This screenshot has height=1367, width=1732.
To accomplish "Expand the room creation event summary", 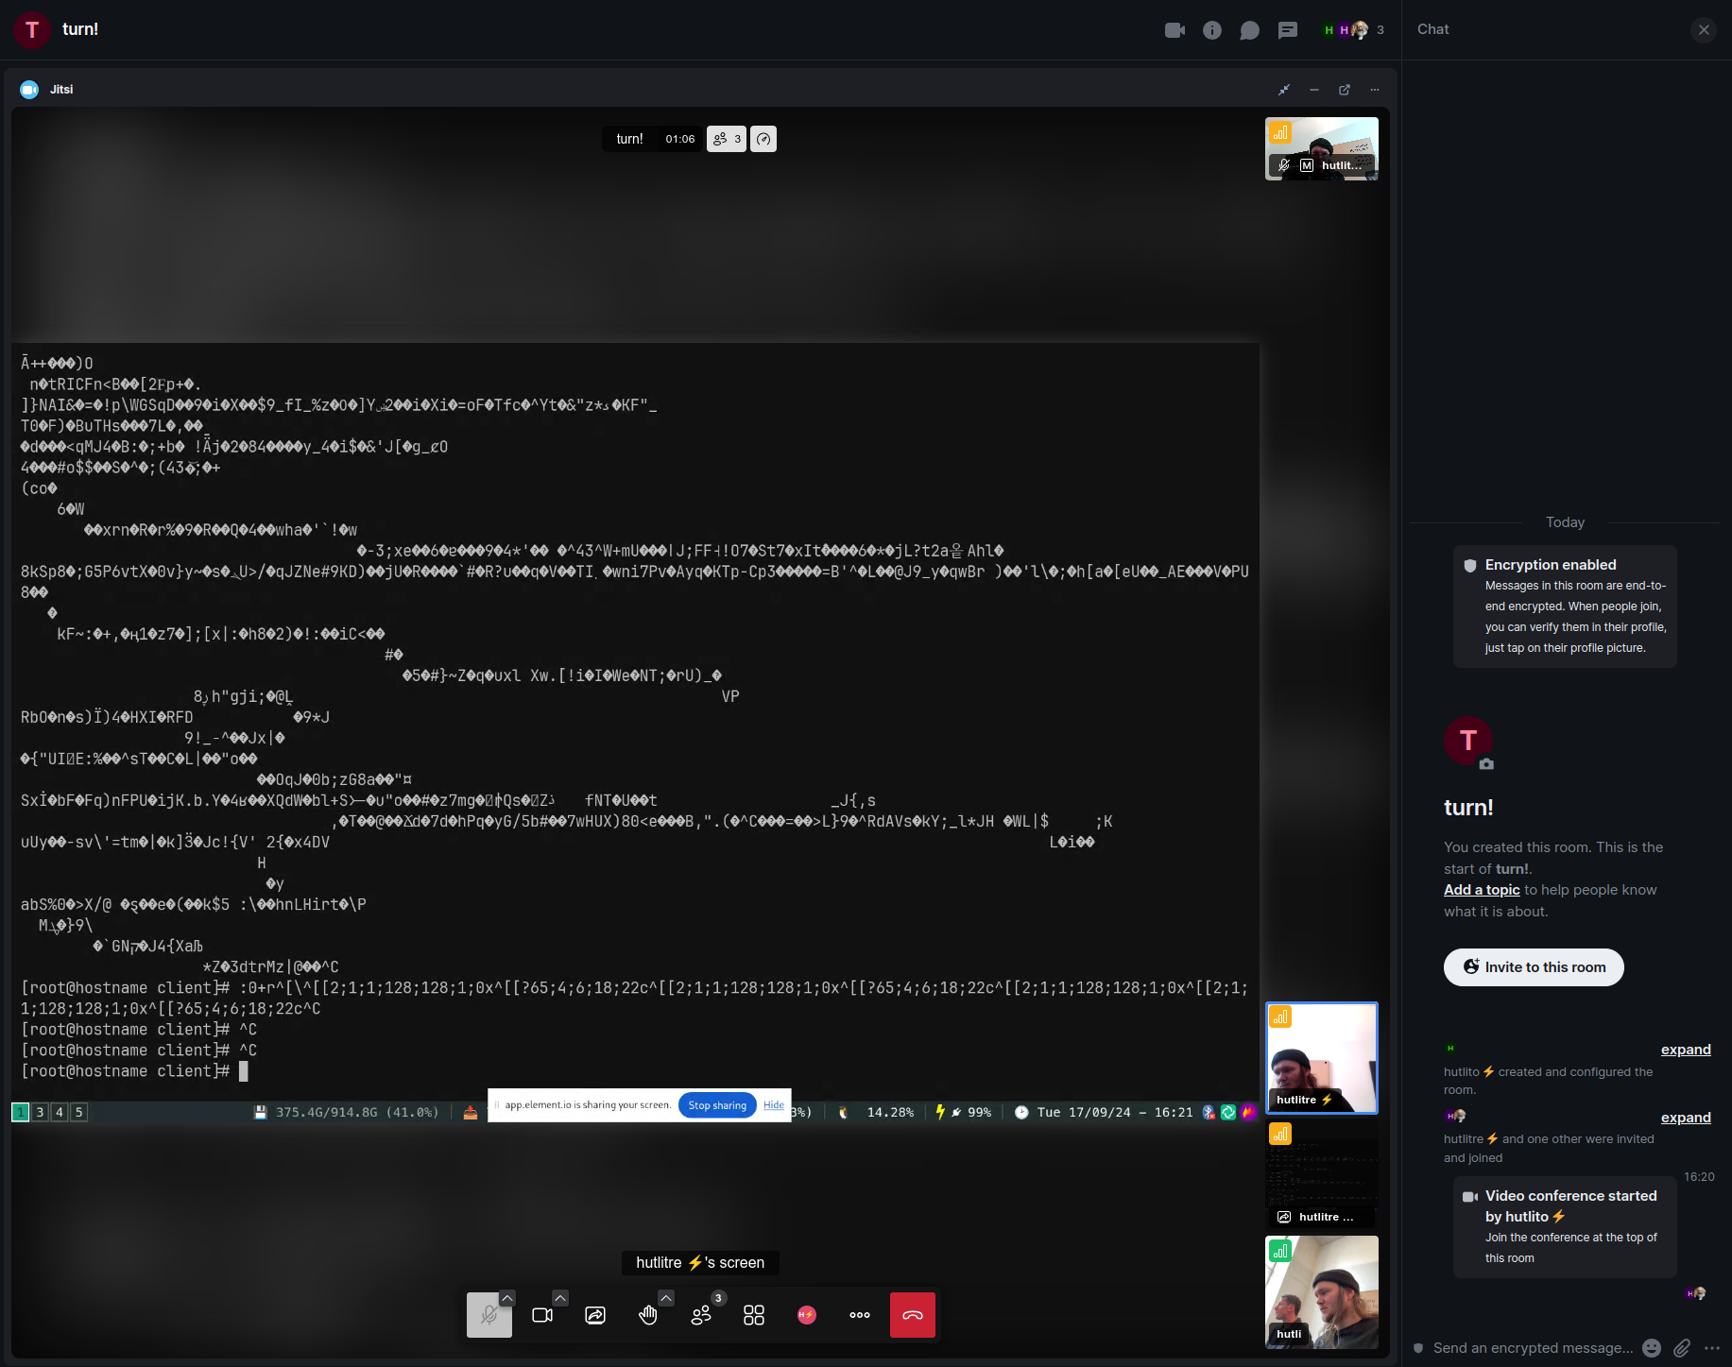I will (1686, 1050).
